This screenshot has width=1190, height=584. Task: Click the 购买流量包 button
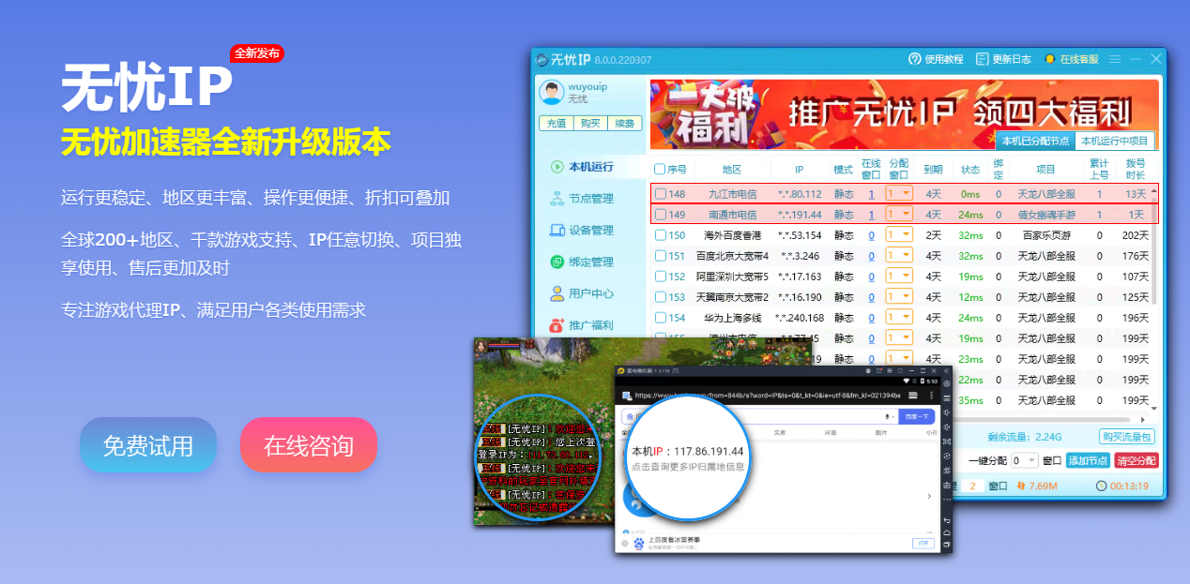pos(1126,436)
